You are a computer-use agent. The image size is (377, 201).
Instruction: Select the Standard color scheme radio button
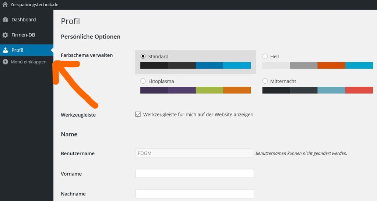coord(143,56)
